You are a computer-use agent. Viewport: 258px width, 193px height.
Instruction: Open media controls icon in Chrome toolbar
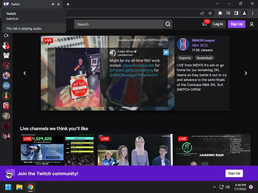(228, 13)
